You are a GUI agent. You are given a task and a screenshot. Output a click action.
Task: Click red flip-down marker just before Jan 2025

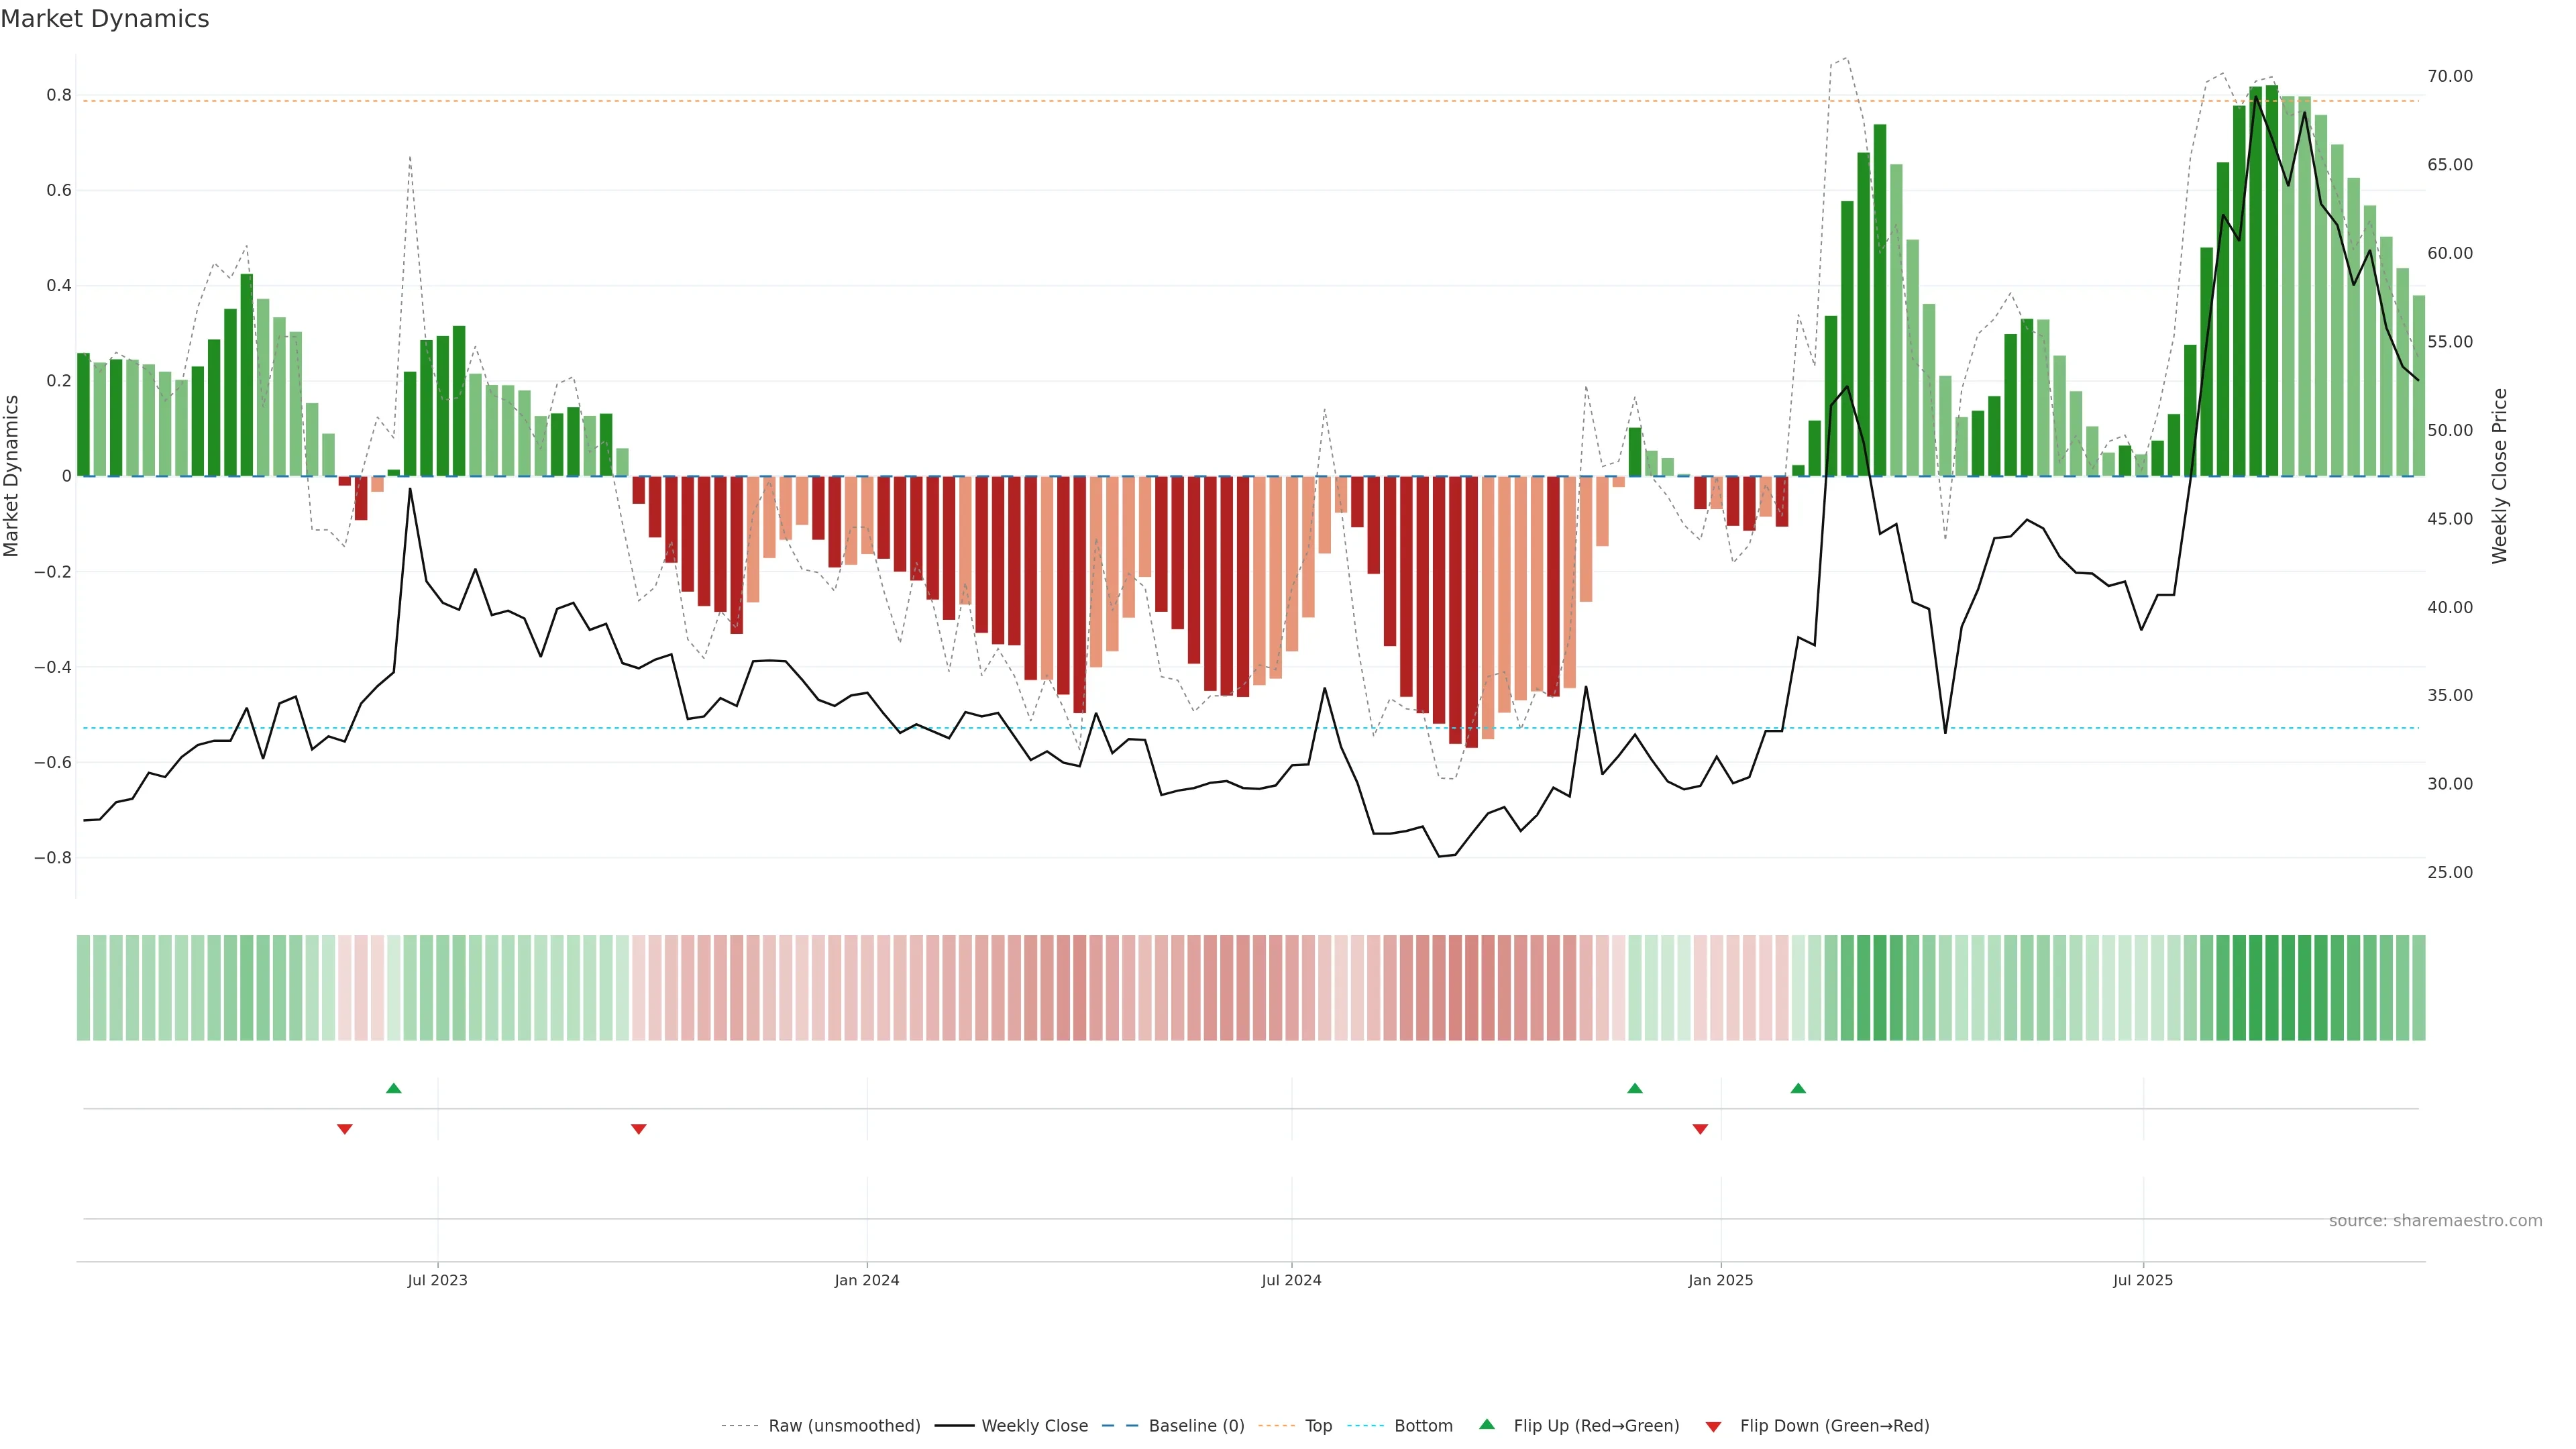click(x=1700, y=1129)
